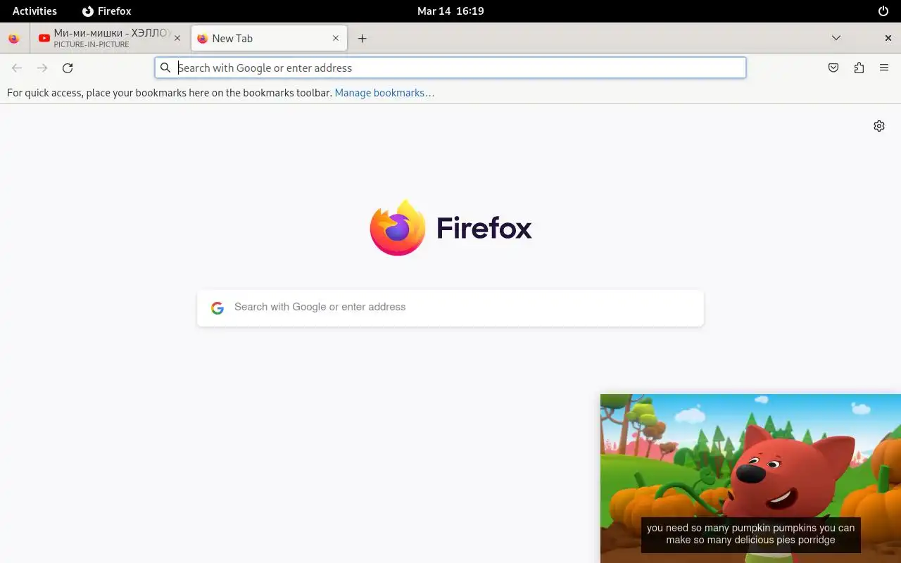This screenshot has width=901, height=563.
Task: Open the Extensions panel
Action: (859, 68)
